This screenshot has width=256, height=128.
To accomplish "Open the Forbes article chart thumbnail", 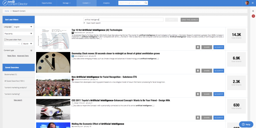I will point(53,39).
